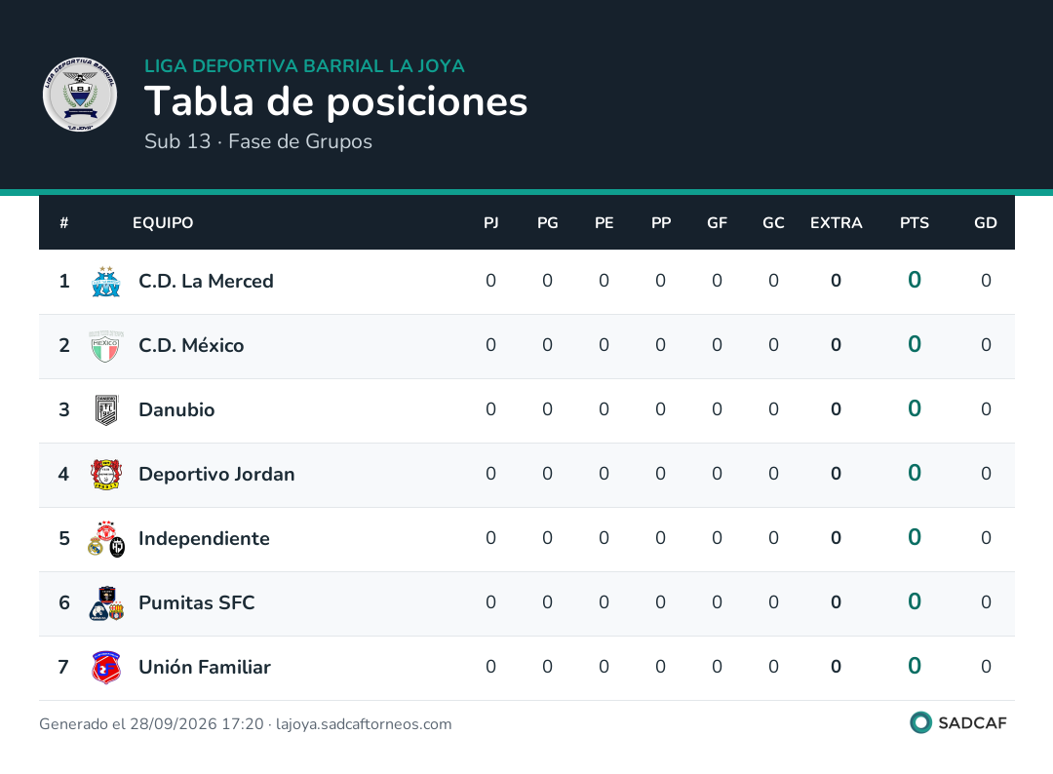Viewport: 1053px width, 774px height.
Task: Click the C.D. La Merced team logo
Action: (106, 282)
